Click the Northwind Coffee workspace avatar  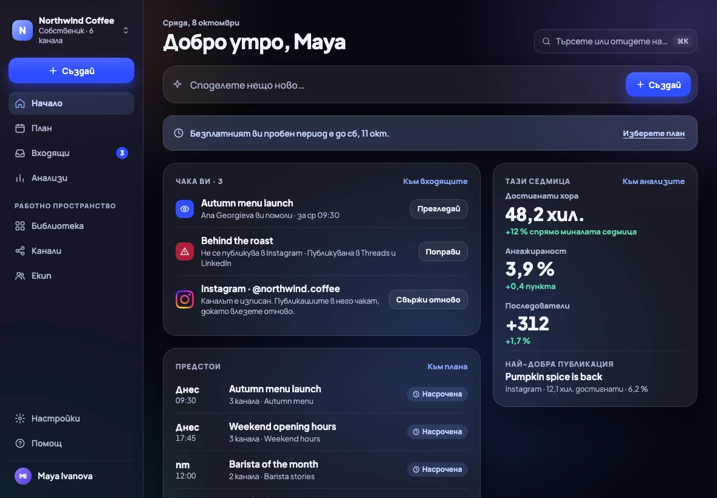click(x=22, y=30)
